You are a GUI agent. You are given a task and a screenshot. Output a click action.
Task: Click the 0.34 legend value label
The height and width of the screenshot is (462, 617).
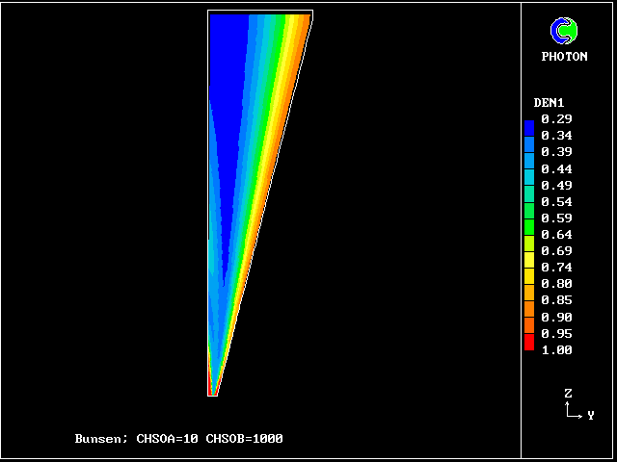click(556, 136)
